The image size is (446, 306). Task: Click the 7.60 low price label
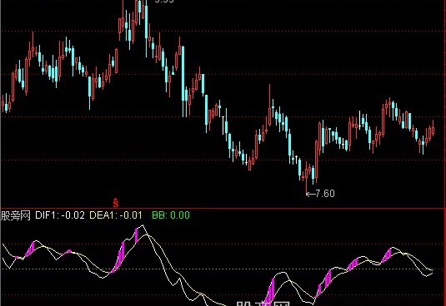pyautogui.click(x=325, y=194)
